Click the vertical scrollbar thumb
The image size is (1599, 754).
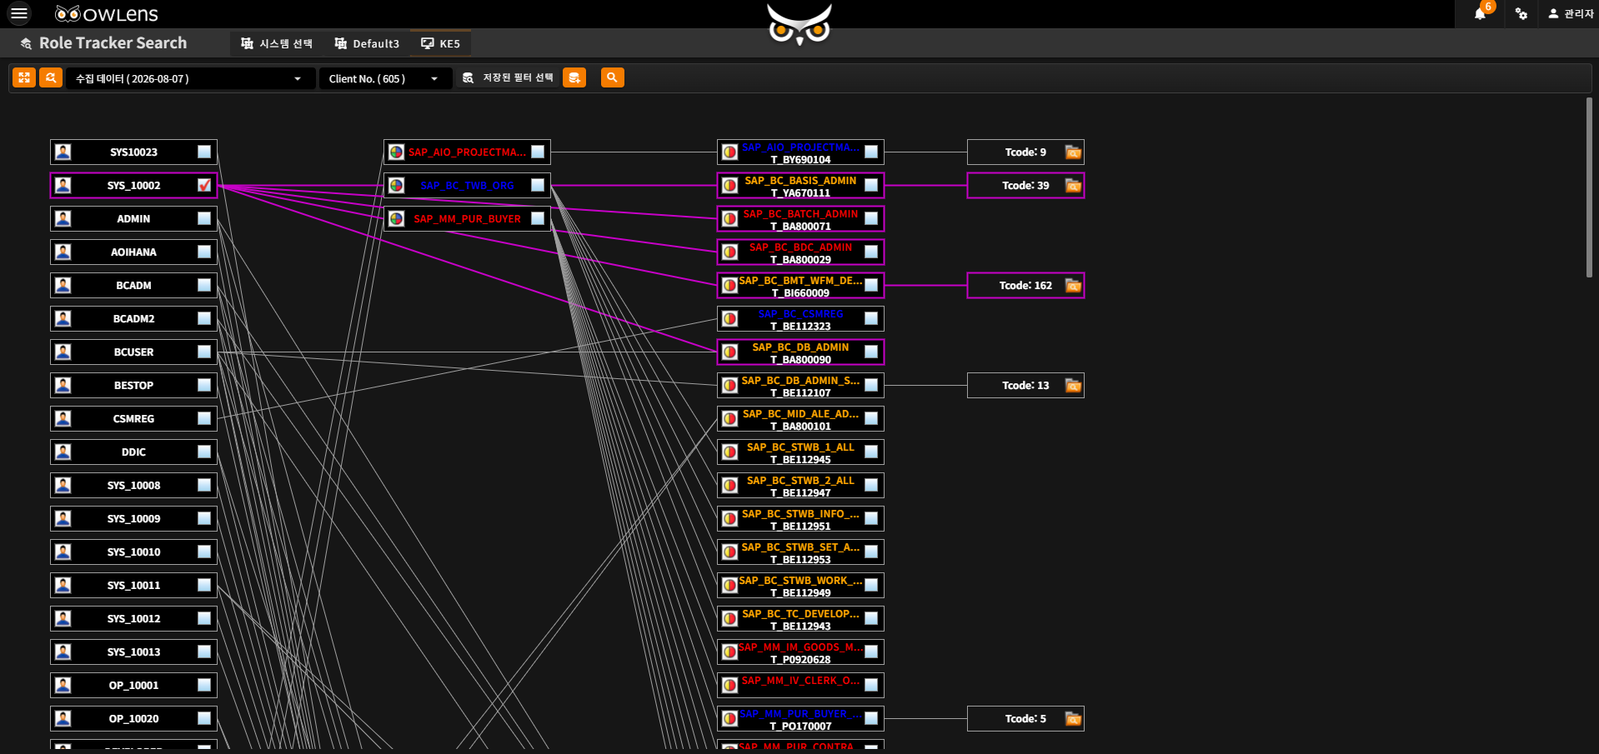(1589, 187)
